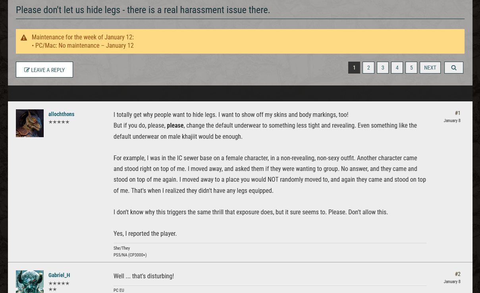The image size is (480, 293).
Task: Click the thread title heading
Action: (x=143, y=10)
